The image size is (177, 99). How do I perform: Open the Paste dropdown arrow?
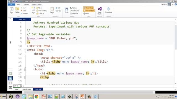point(52,14)
